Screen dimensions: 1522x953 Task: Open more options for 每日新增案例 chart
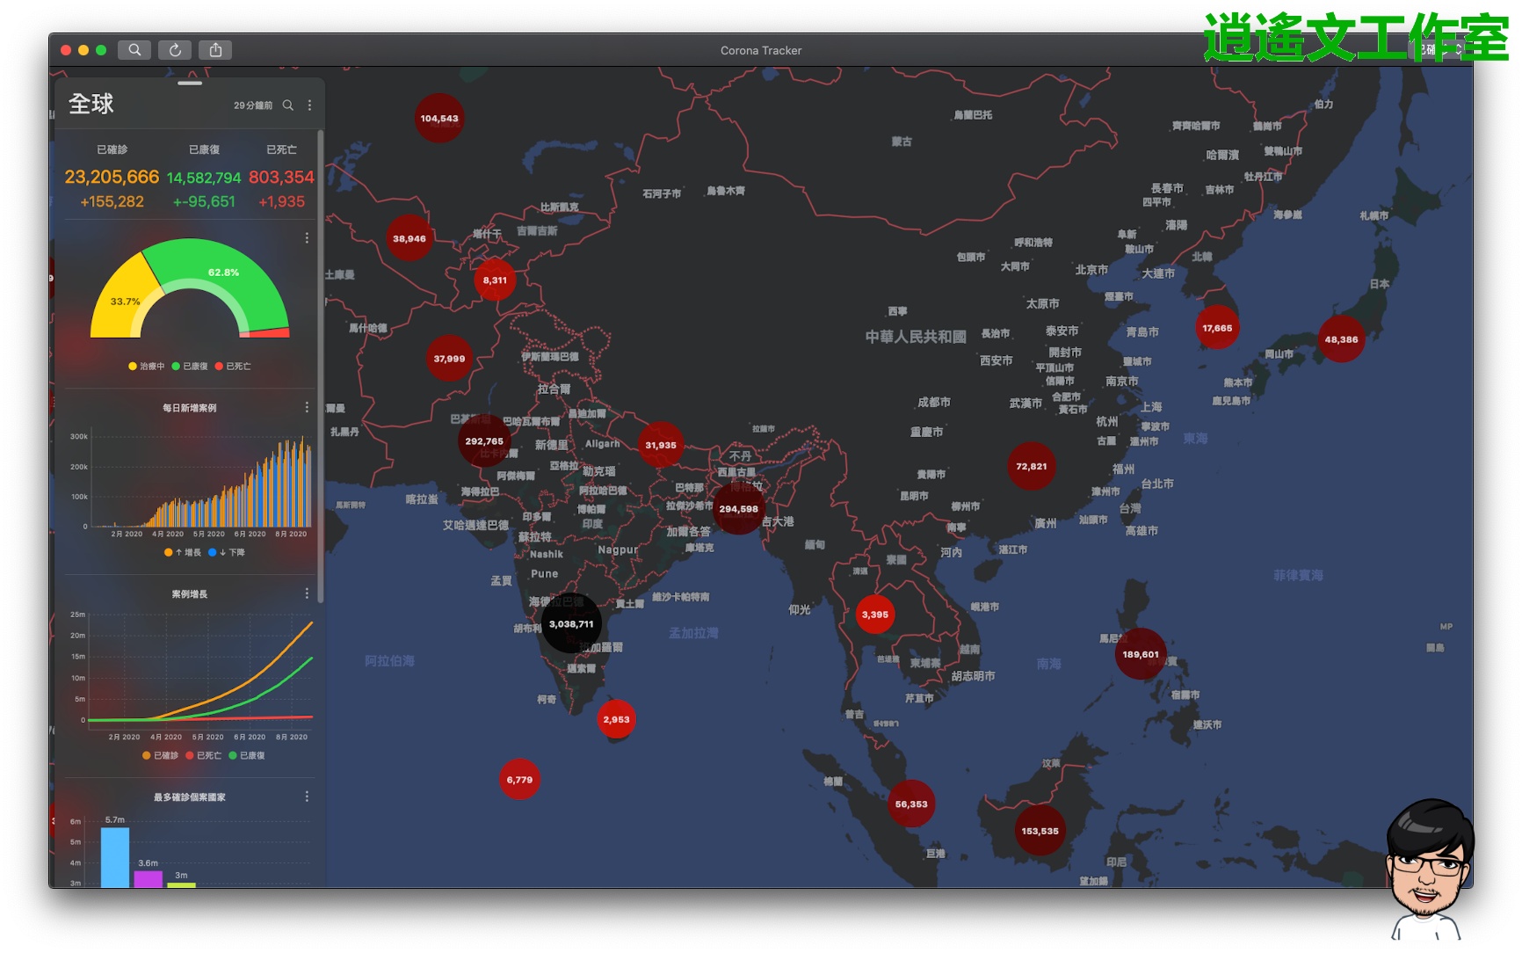307,407
